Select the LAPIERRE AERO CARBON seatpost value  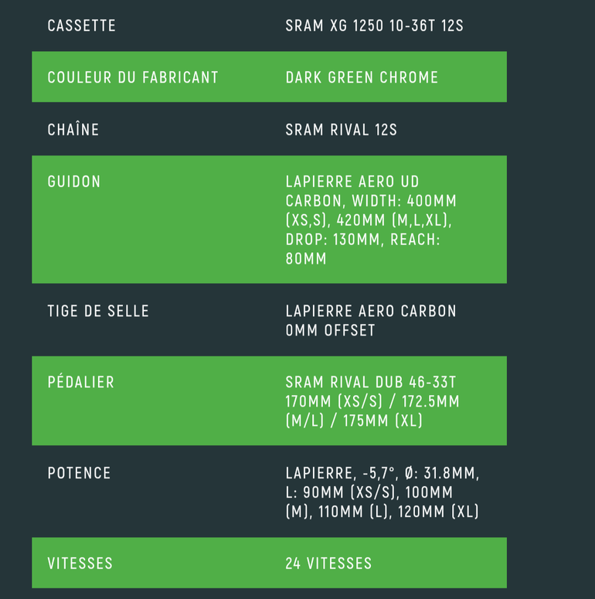click(371, 311)
